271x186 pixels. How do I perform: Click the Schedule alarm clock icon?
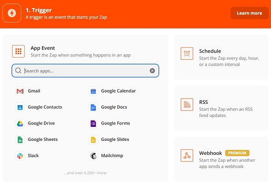tap(187, 54)
